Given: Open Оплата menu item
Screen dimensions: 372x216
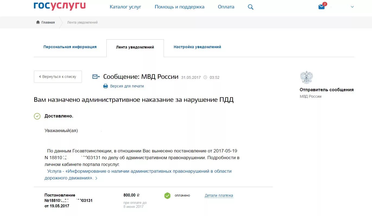Looking at the screenshot, I should [226, 7].
